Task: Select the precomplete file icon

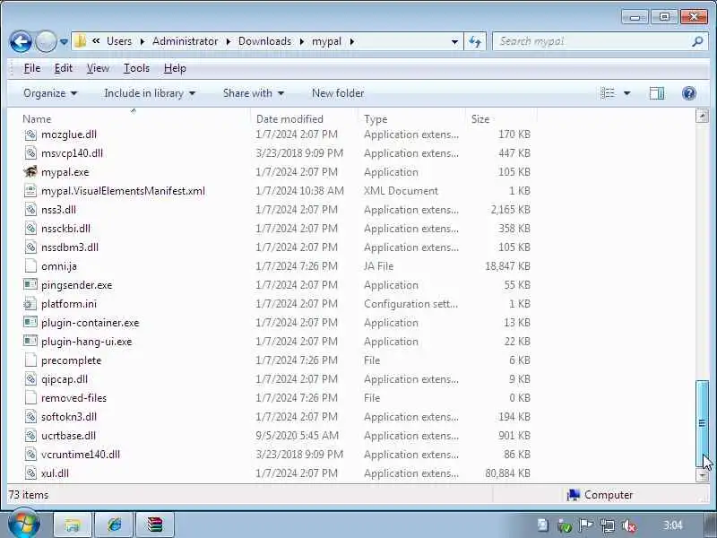Action: (30, 360)
